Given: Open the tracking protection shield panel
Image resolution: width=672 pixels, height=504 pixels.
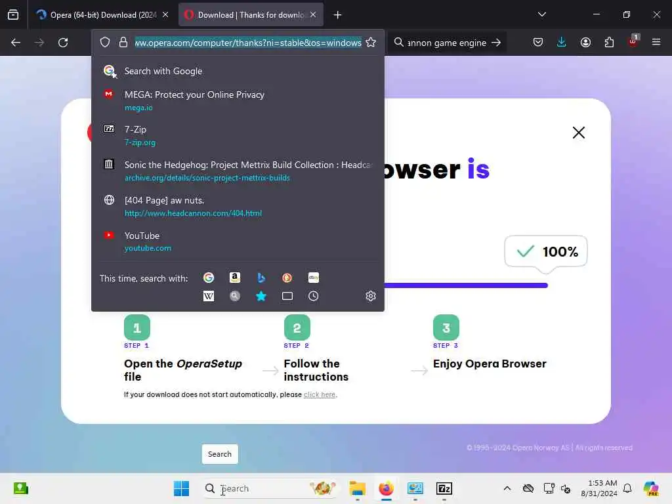Looking at the screenshot, I should coord(105,43).
